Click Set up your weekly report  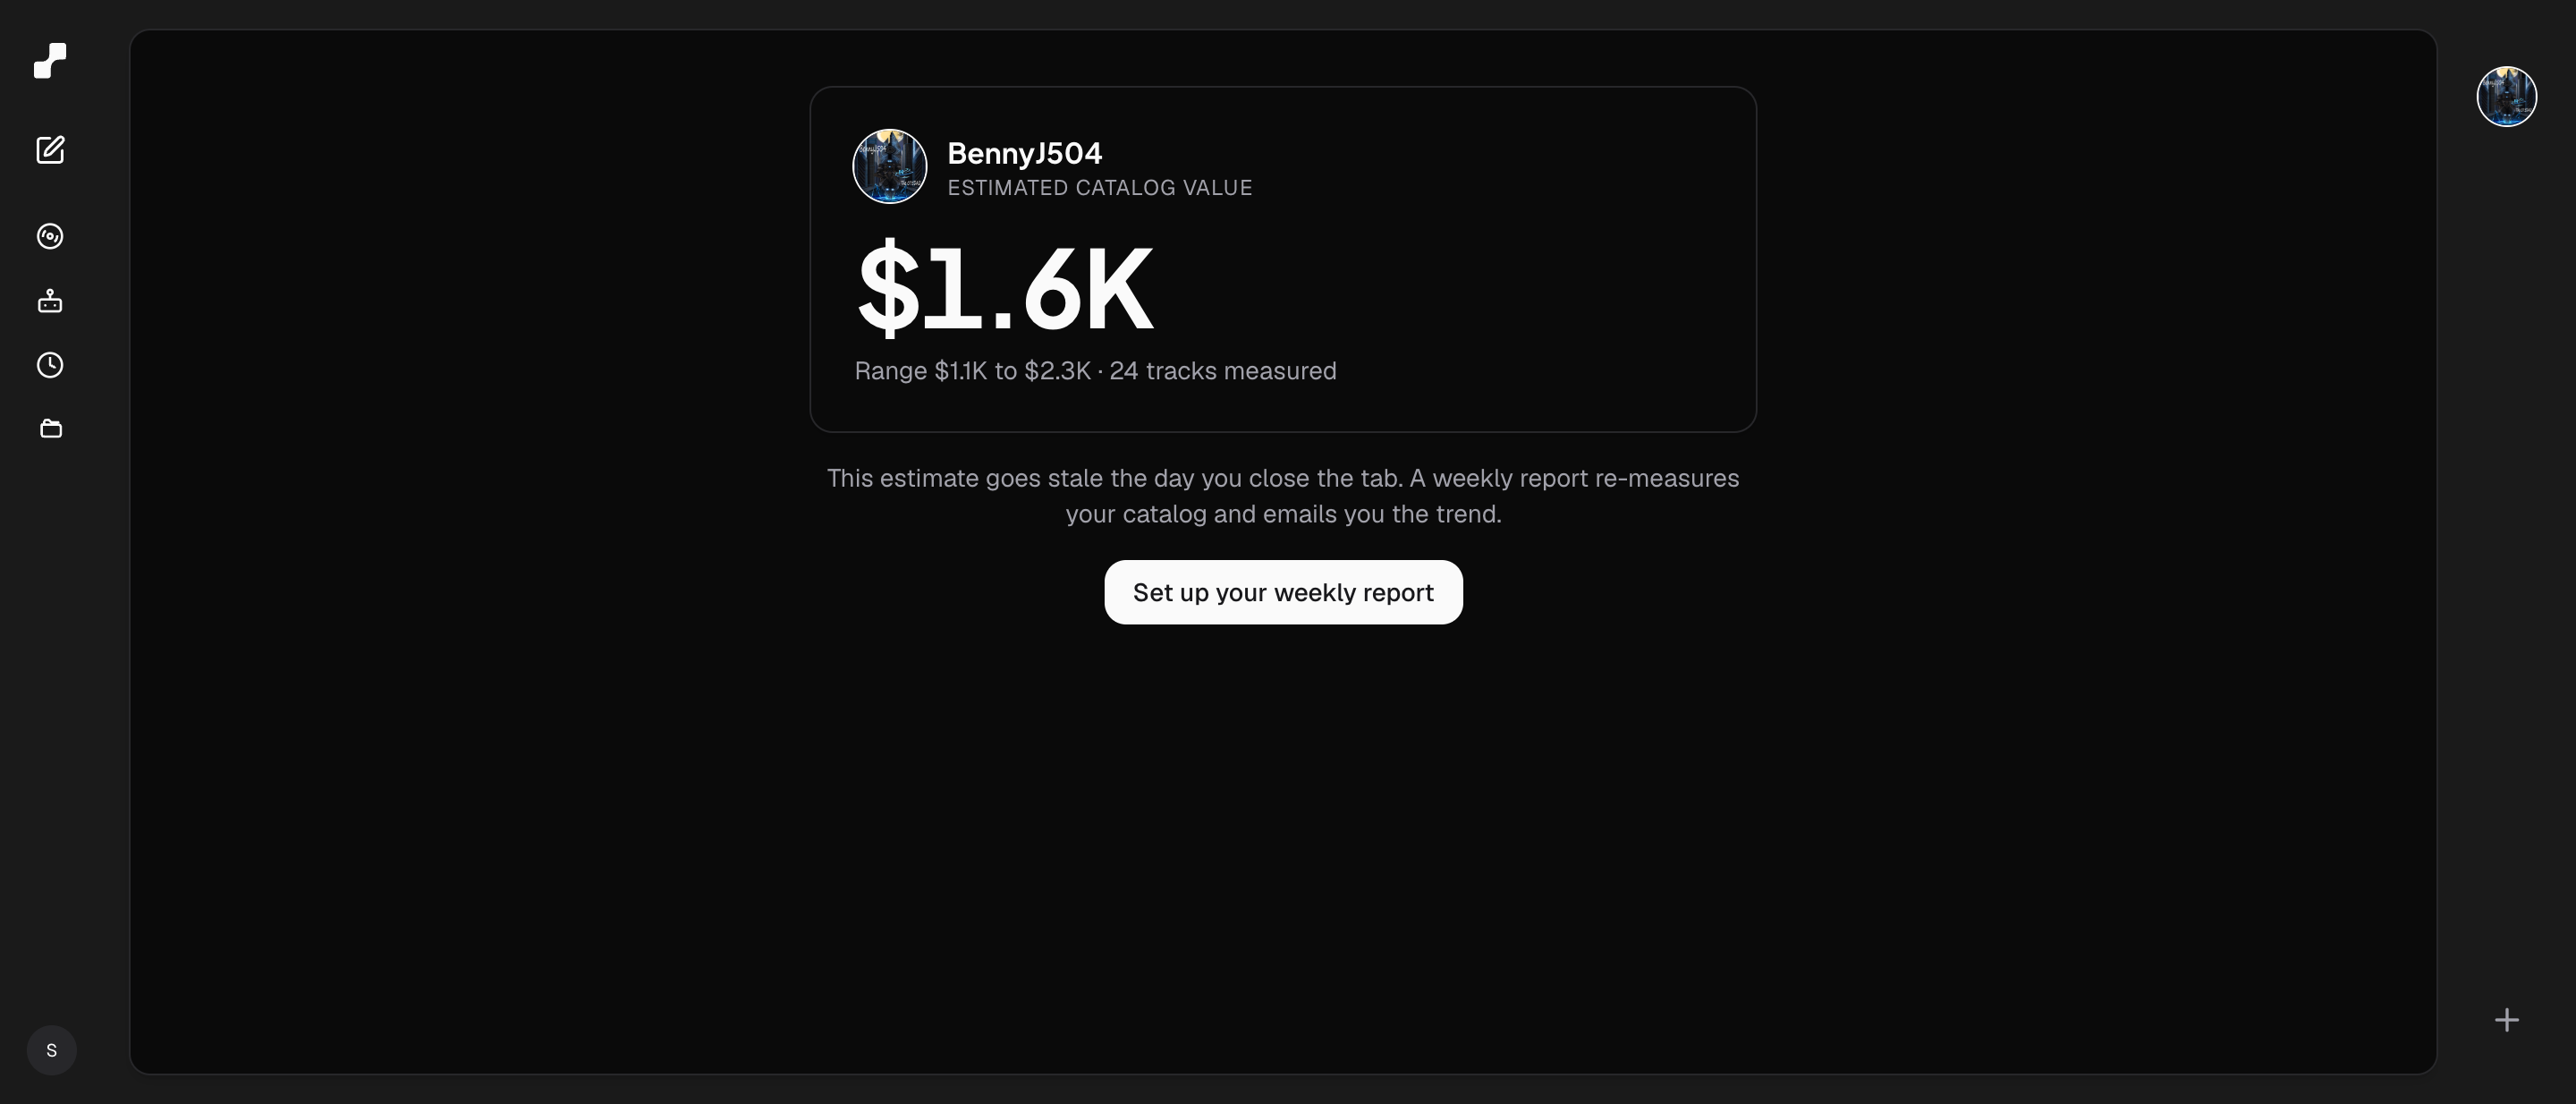[1283, 592]
